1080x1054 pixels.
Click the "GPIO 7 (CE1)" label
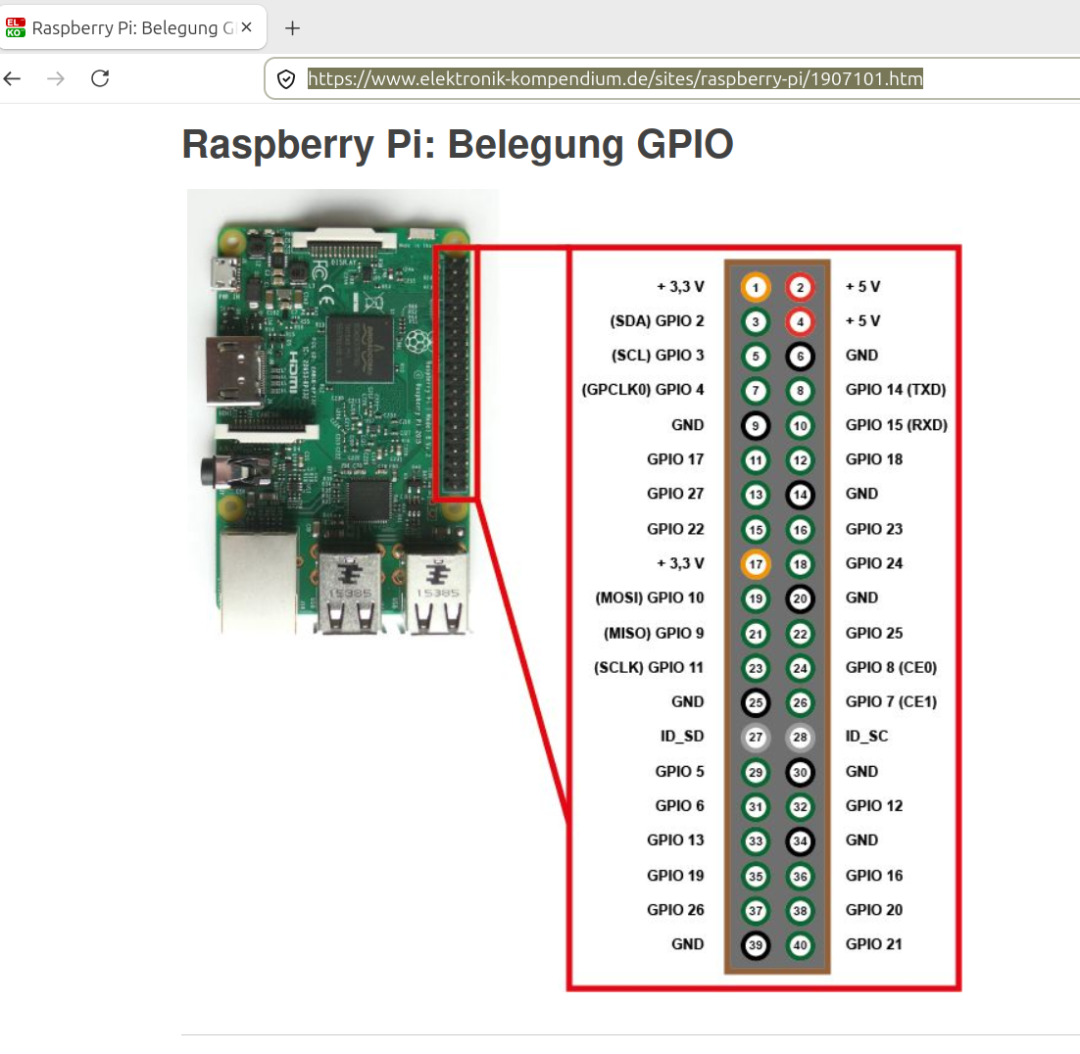pos(891,701)
